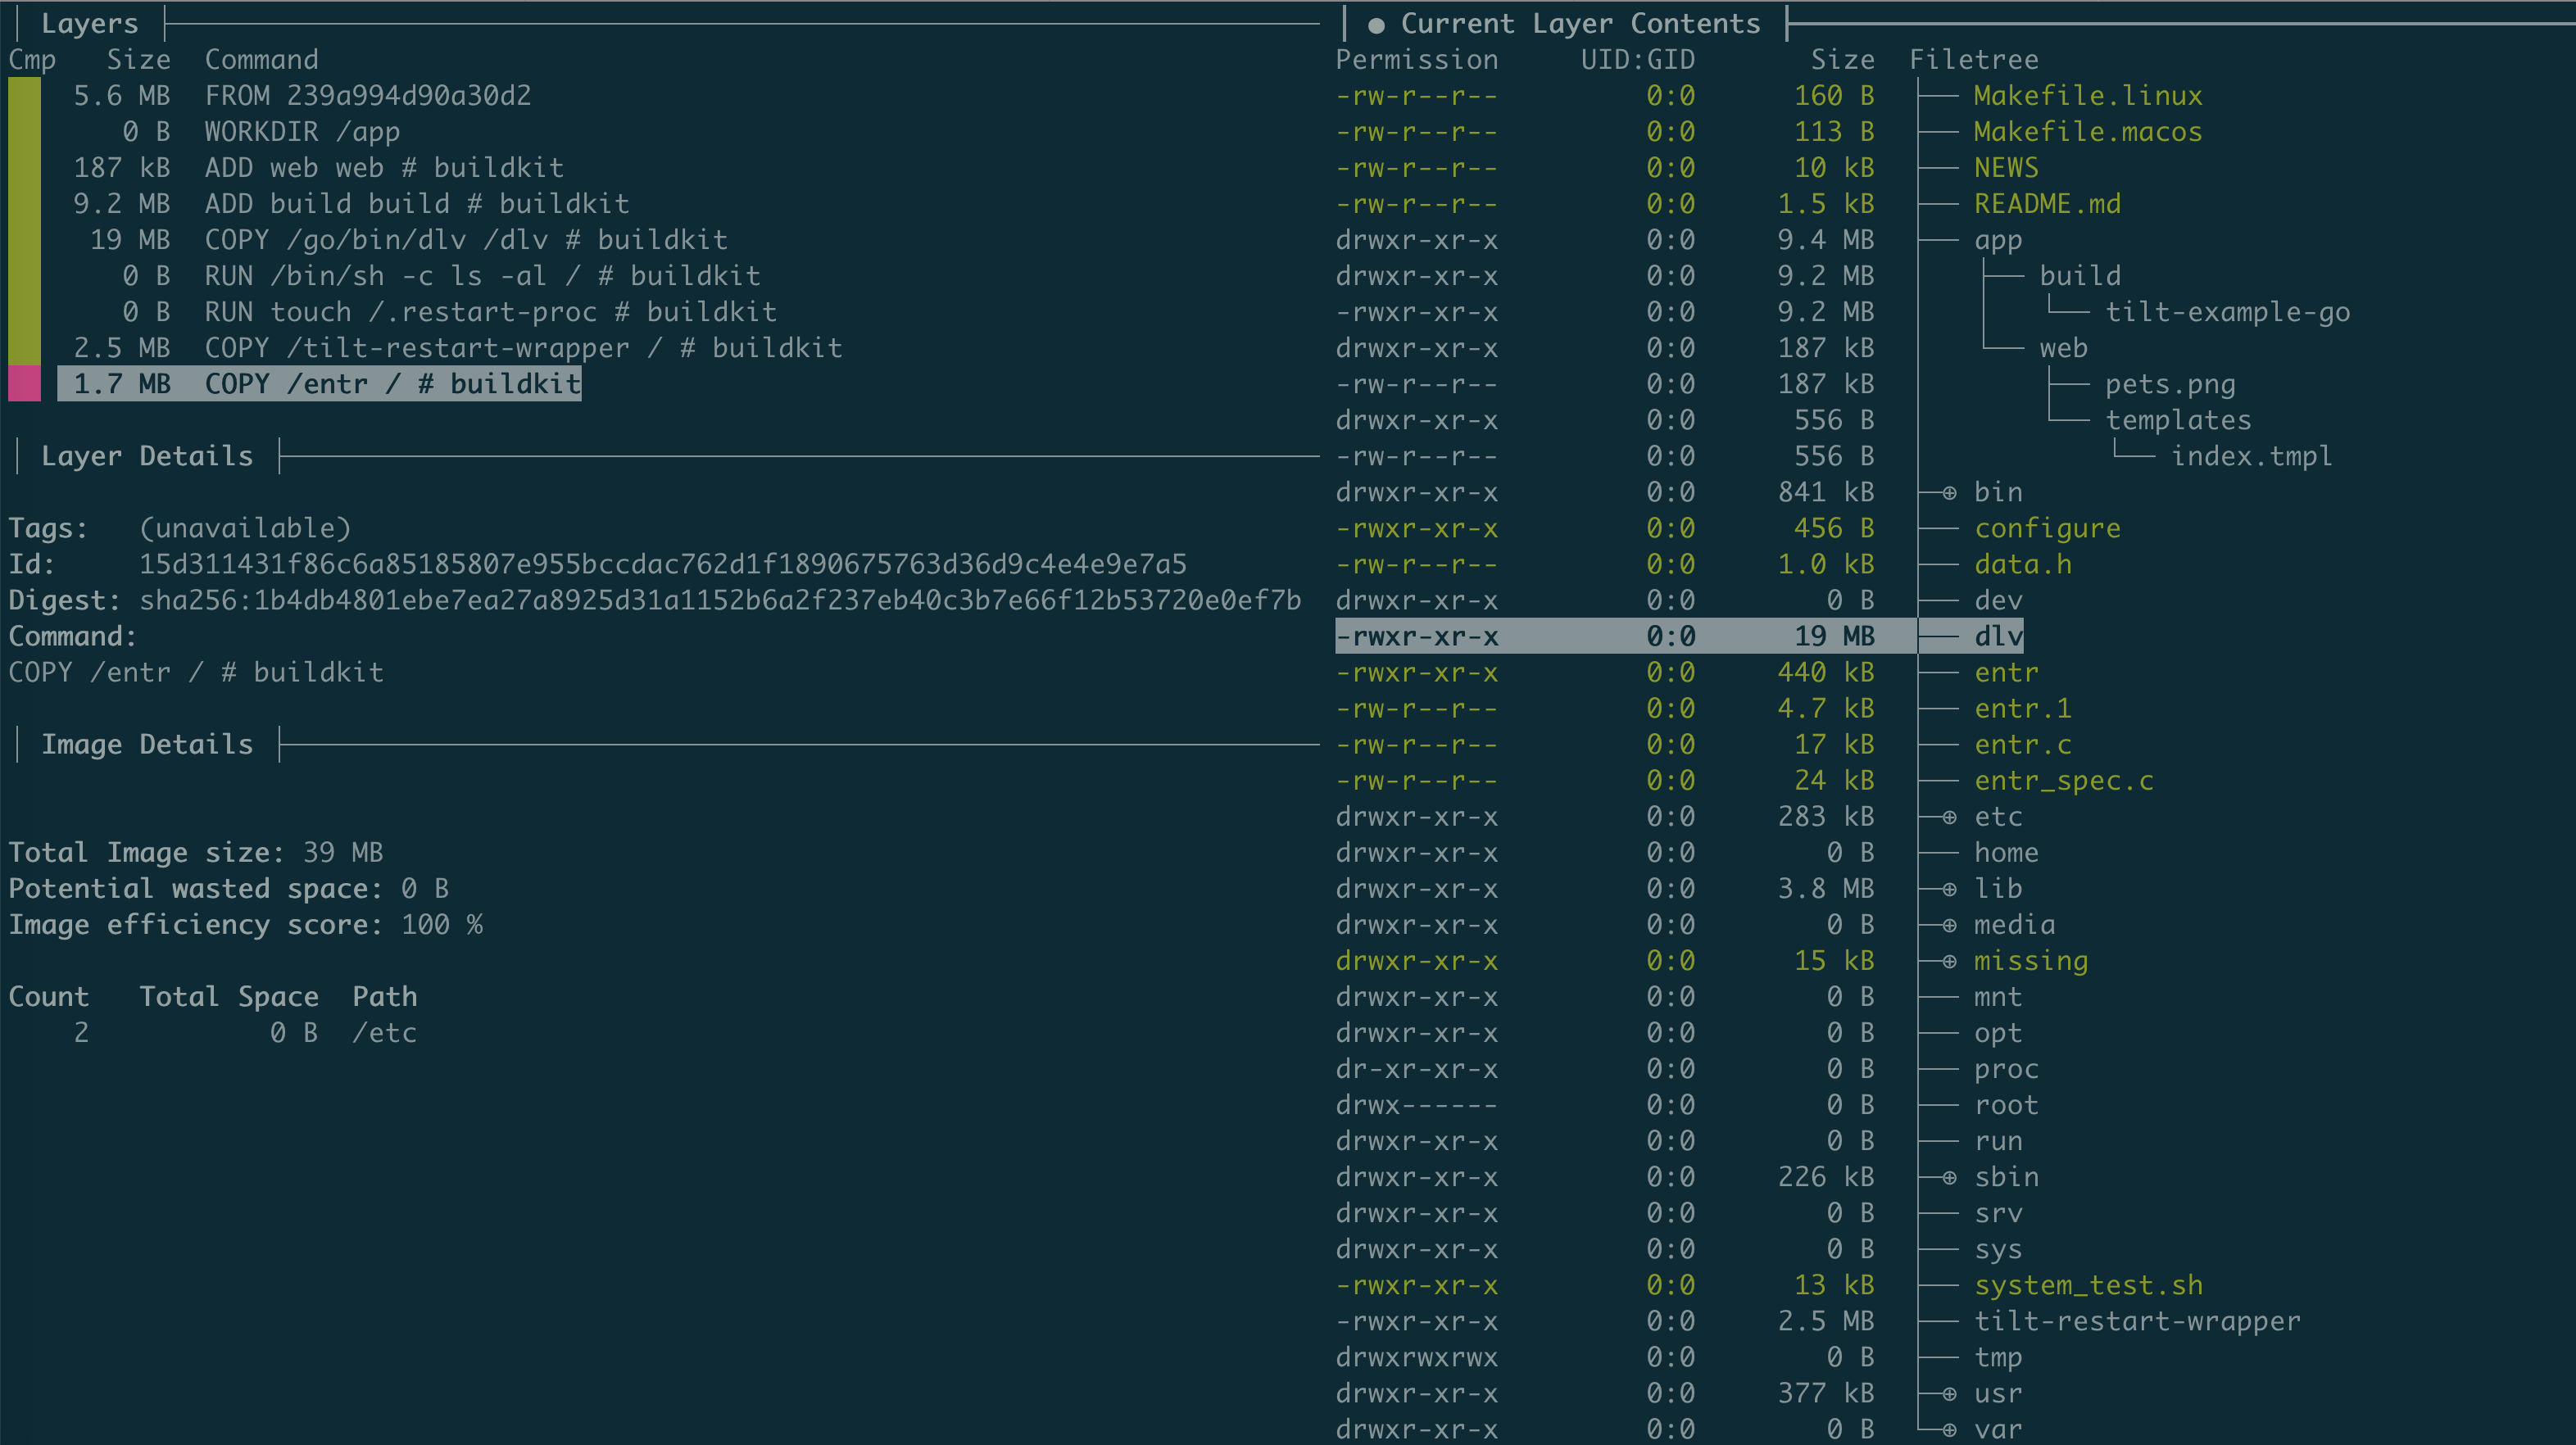Image resolution: width=2576 pixels, height=1445 pixels.
Task: Select pets.png under the web folder
Action: pos(2170,384)
